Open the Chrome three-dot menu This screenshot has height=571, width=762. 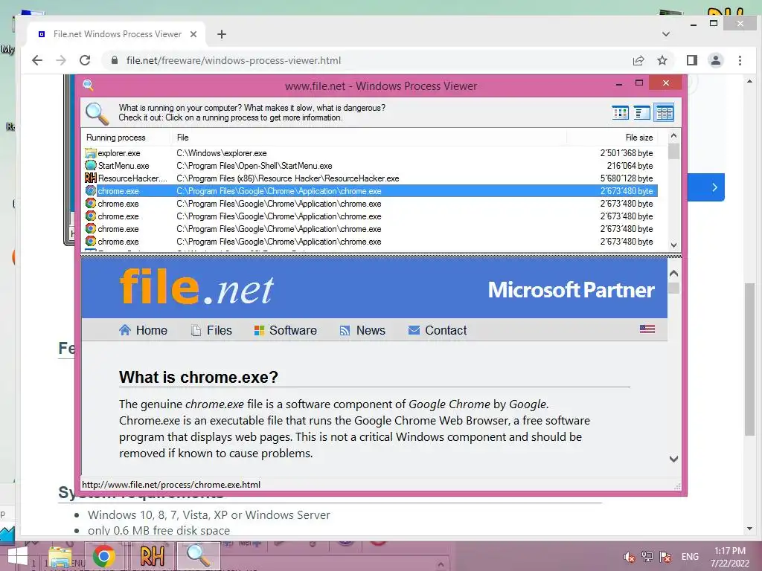tap(740, 60)
